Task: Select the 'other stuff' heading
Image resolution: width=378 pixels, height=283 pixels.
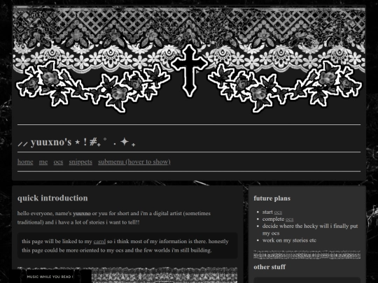Action: point(269,267)
